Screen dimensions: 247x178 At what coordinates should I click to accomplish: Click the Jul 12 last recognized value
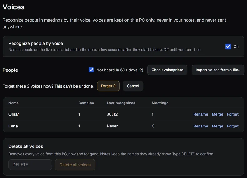point(112,114)
